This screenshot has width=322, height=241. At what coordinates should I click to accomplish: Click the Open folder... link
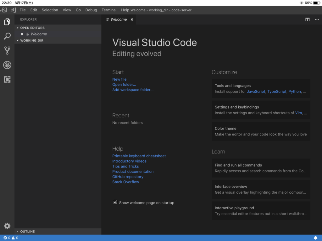[x=124, y=84]
